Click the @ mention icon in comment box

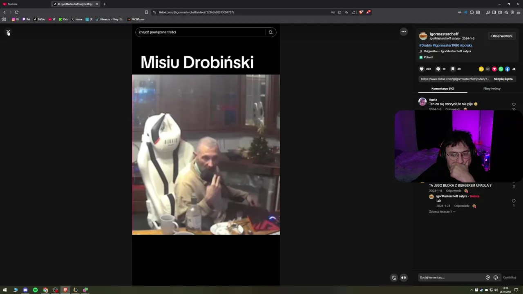488,278
